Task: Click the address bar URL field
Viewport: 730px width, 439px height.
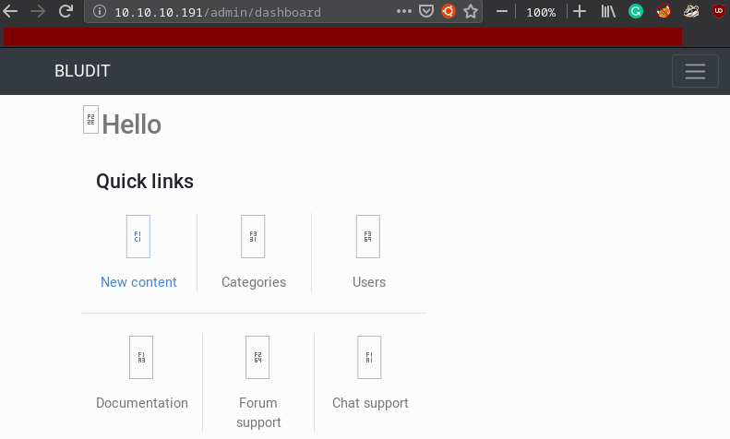Action: tap(249, 12)
